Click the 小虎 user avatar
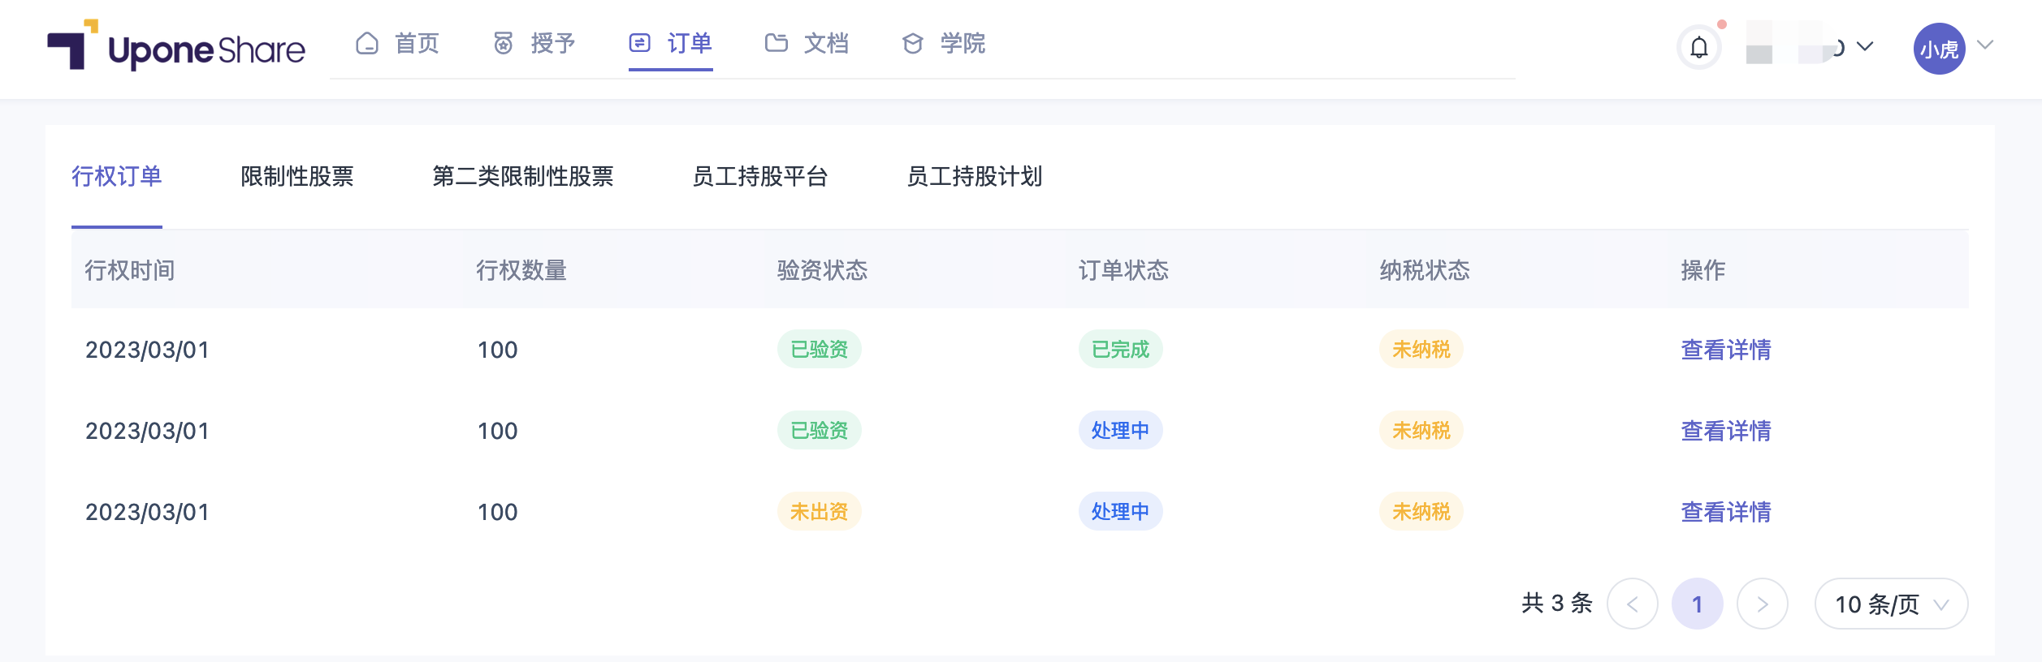This screenshot has width=2042, height=662. pyautogui.click(x=1940, y=49)
